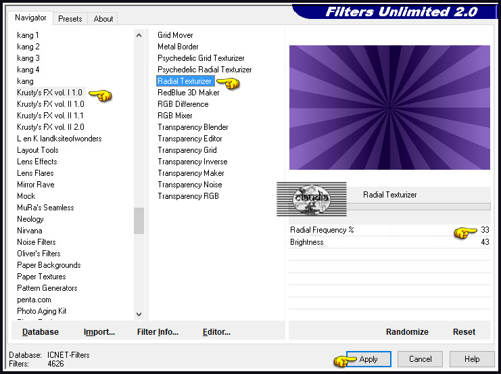Open the Help button
The width and height of the screenshot is (501, 374).
(x=472, y=359)
